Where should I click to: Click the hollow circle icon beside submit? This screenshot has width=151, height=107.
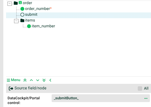click(x=22, y=15)
